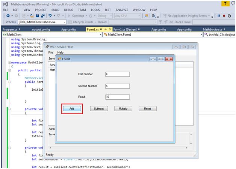Image resolution: width=236 pixels, height=169 pixels.
Task: Click the thread filter funnel icon
Action: click(160, 22)
